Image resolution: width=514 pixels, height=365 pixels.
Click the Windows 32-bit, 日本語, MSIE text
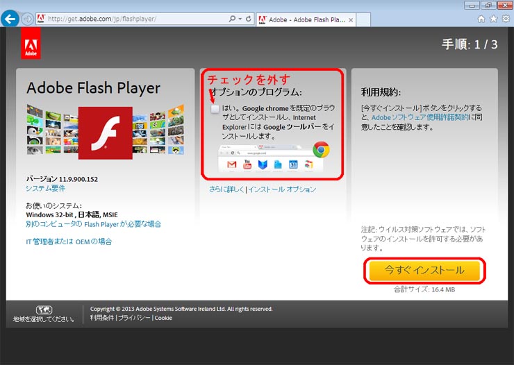pyautogui.click(x=72, y=214)
